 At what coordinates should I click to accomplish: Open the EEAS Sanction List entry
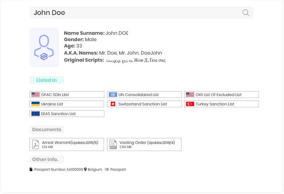pos(67,114)
